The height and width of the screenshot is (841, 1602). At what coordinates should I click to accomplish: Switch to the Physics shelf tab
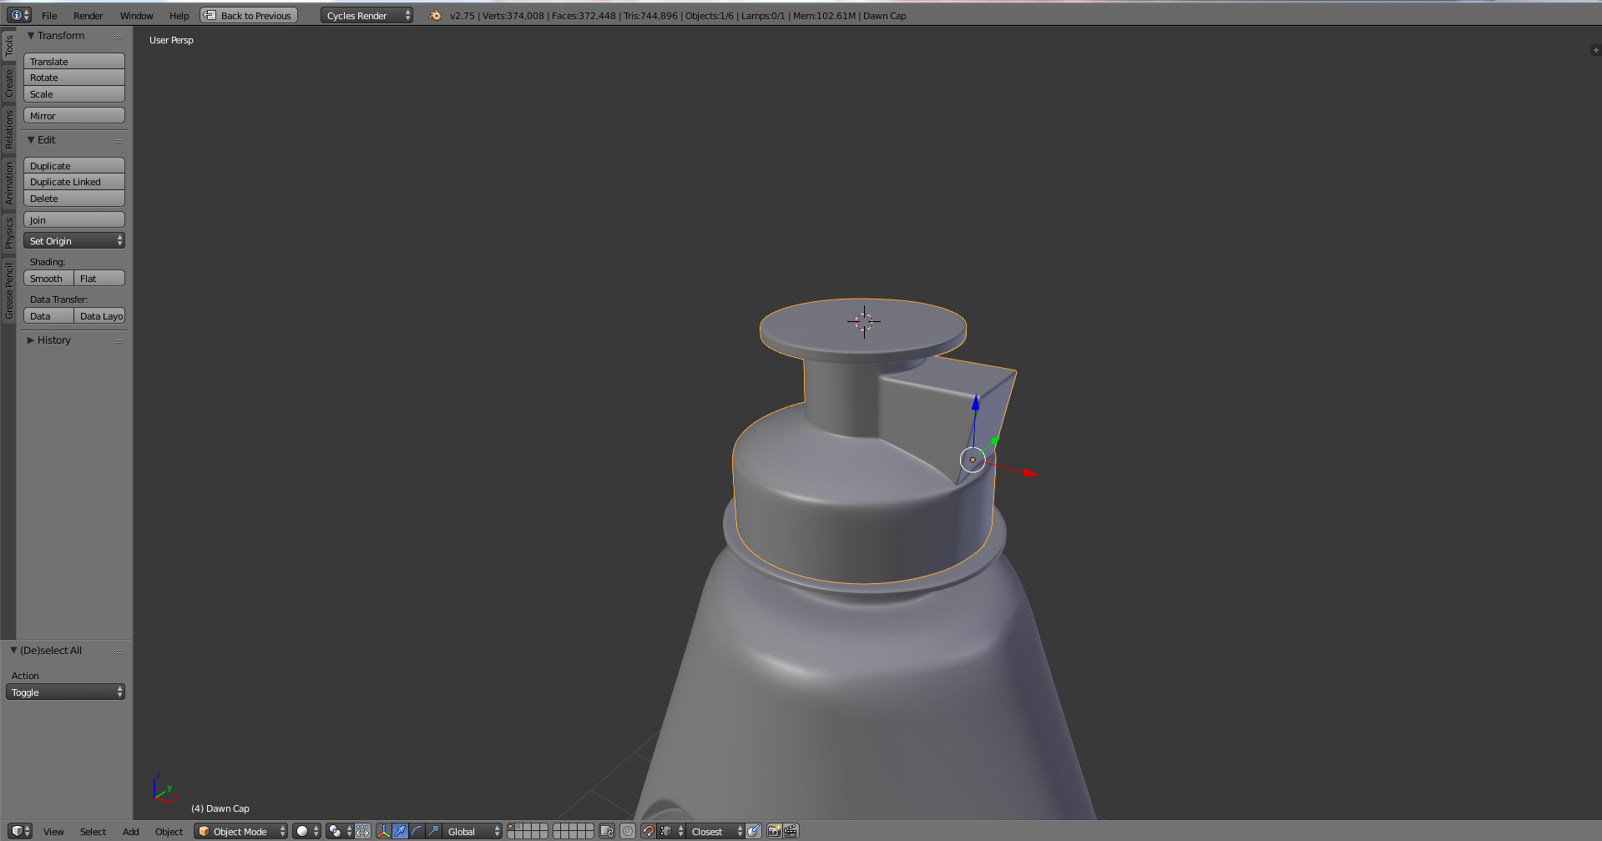(x=9, y=233)
